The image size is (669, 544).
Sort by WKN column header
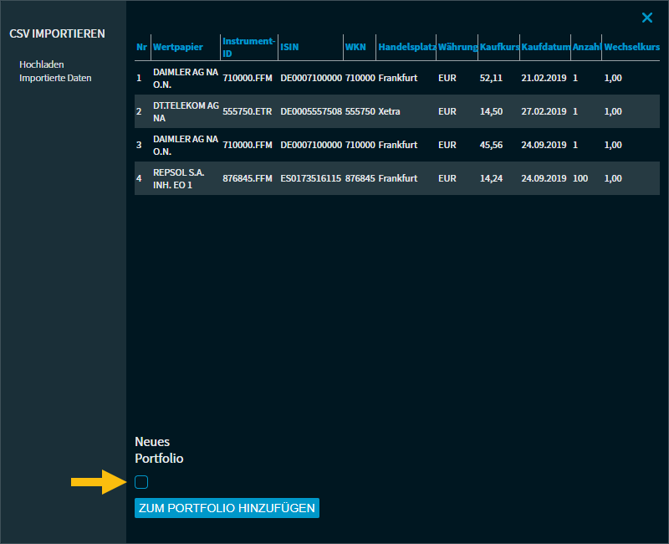355,47
